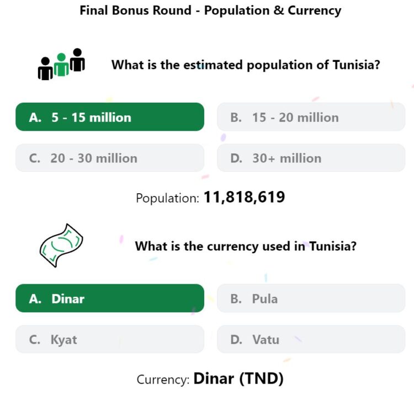The height and width of the screenshot is (393, 414).
Task: Select population option D. 30+ million
Action: click(311, 158)
